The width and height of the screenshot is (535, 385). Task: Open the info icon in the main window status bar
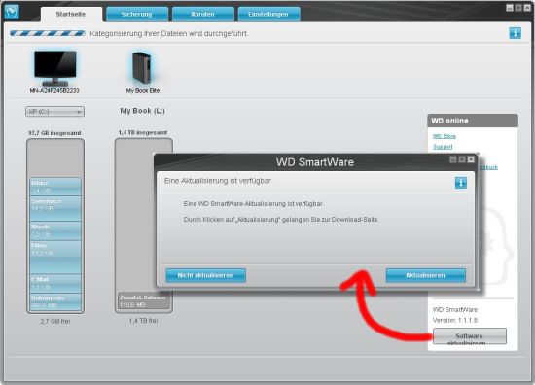pyautogui.click(x=515, y=33)
